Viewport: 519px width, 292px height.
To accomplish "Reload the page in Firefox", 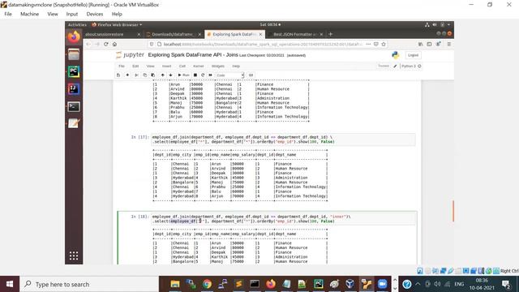I will coord(106,44).
